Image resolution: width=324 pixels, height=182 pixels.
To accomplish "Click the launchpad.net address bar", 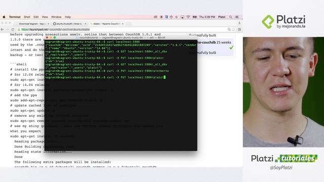I will click(x=126, y=29).
